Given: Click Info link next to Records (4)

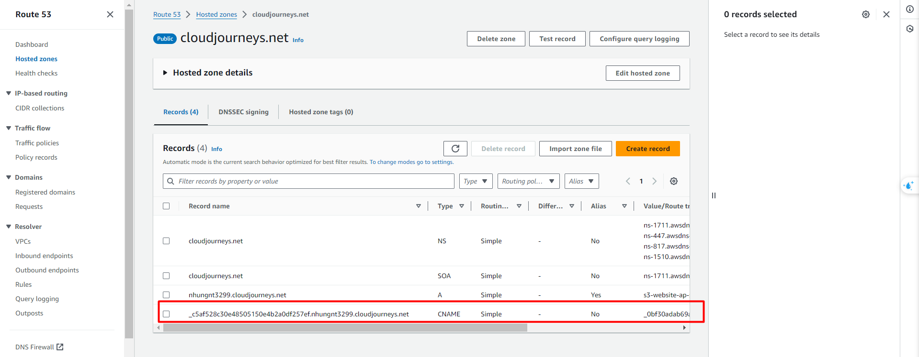Looking at the screenshot, I should (x=216, y=149).
